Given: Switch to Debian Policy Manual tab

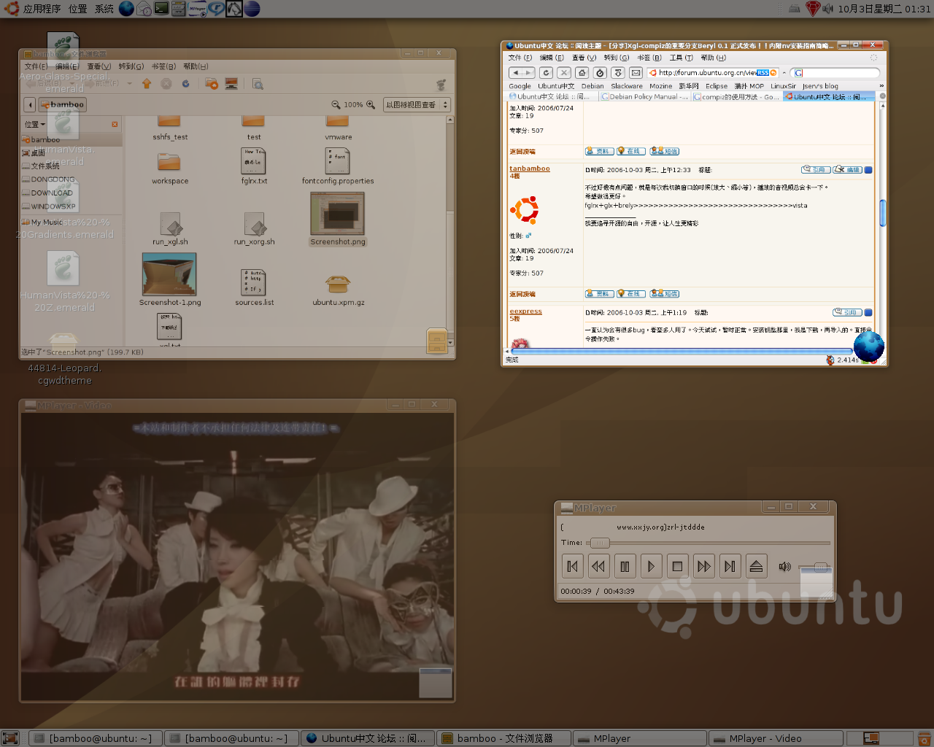Looking at the screenshot, I should point(644,96).
